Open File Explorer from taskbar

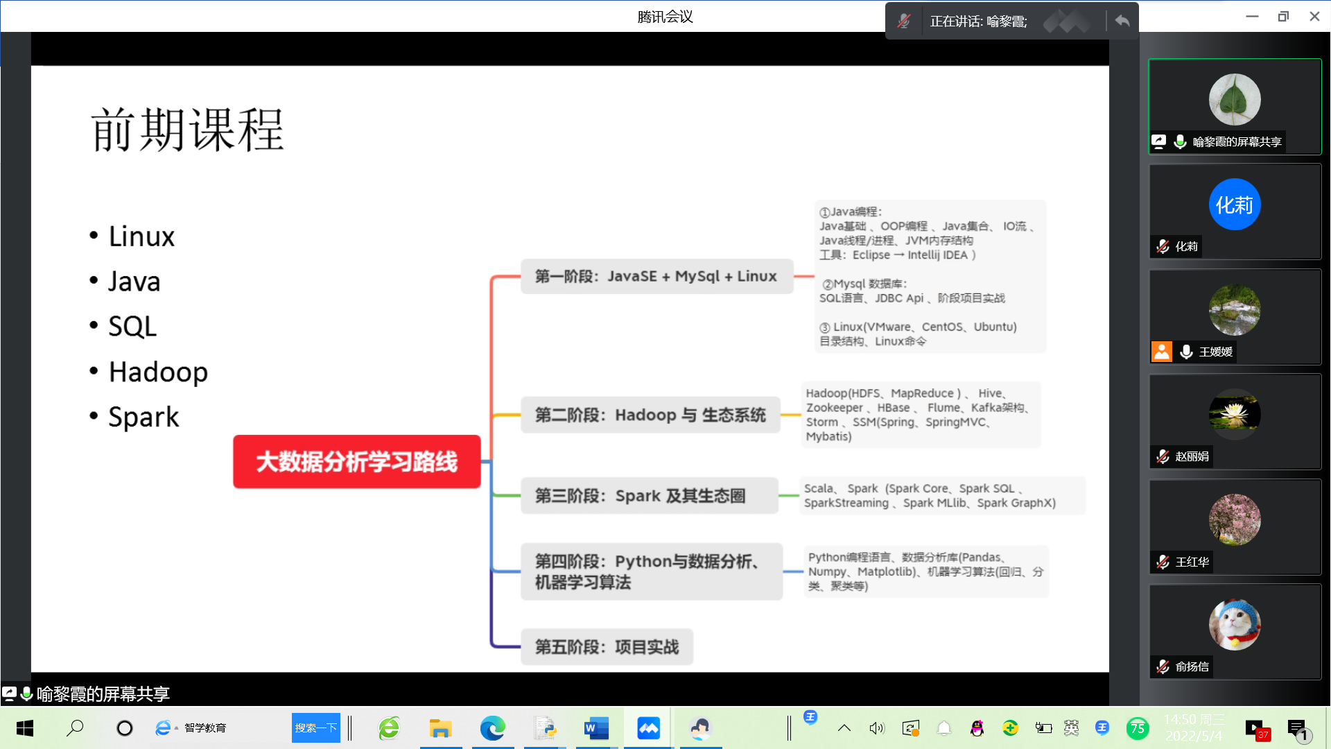coord(440,728)
